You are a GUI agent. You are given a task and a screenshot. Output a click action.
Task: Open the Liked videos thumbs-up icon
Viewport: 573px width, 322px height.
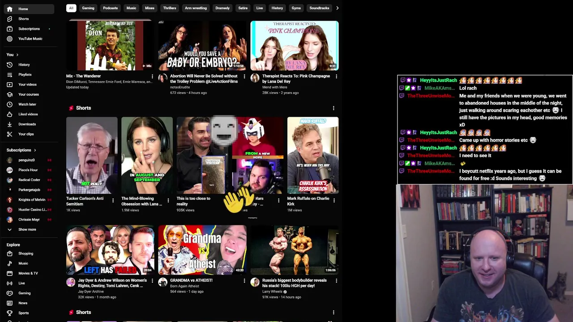click(9, 114)
